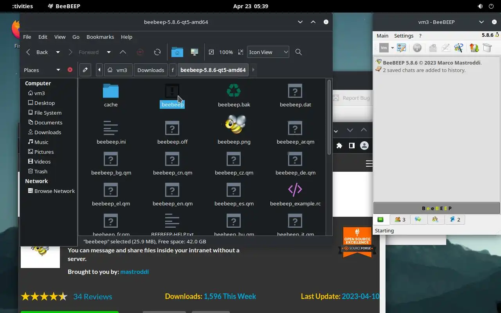The width and height of the screenshot is (501, 313).
Task: Switch to the chat bubbles tab in BeeBEEP
Action: point(418,219)
